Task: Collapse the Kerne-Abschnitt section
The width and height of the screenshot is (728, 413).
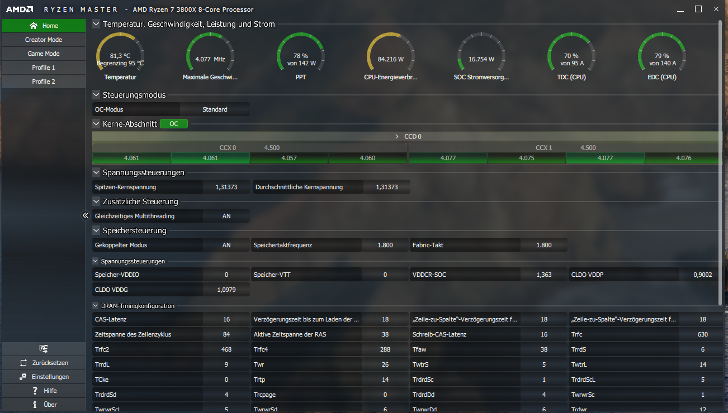Action: coord(96,124)
